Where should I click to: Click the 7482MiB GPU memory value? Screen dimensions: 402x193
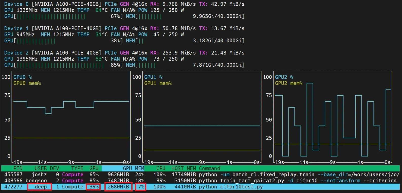click(x=118, y=181)
